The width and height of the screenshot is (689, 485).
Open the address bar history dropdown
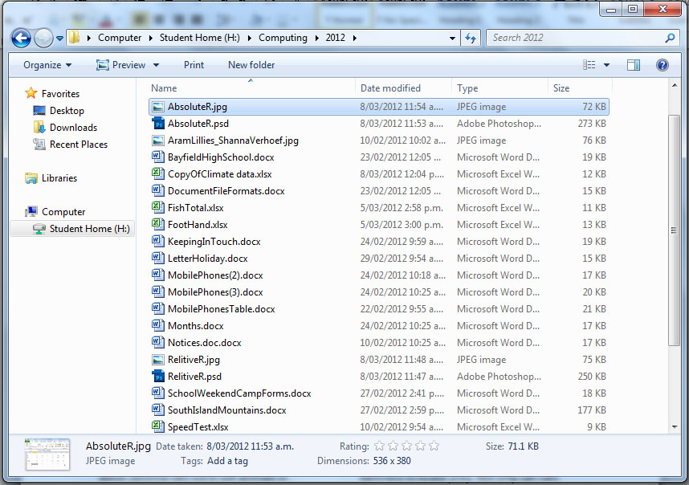[x=452, y=39]
